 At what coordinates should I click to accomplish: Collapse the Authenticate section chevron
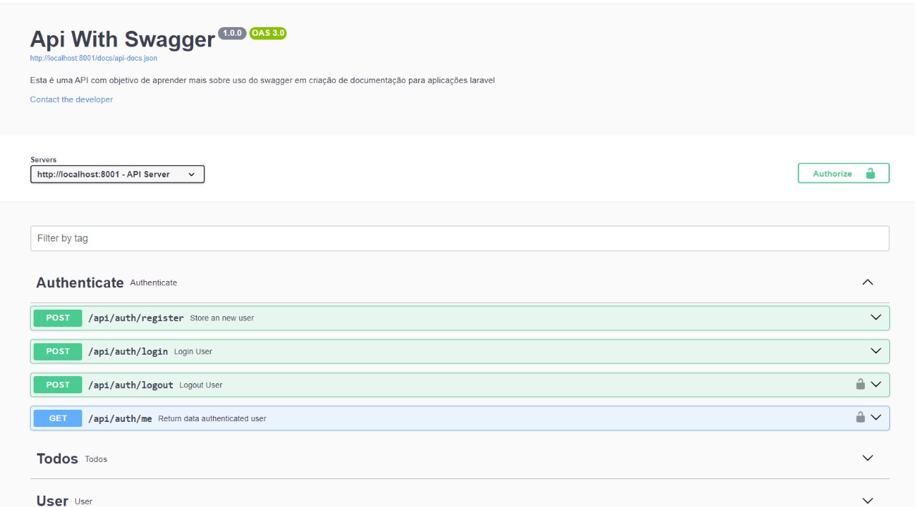tap(868, 282)
